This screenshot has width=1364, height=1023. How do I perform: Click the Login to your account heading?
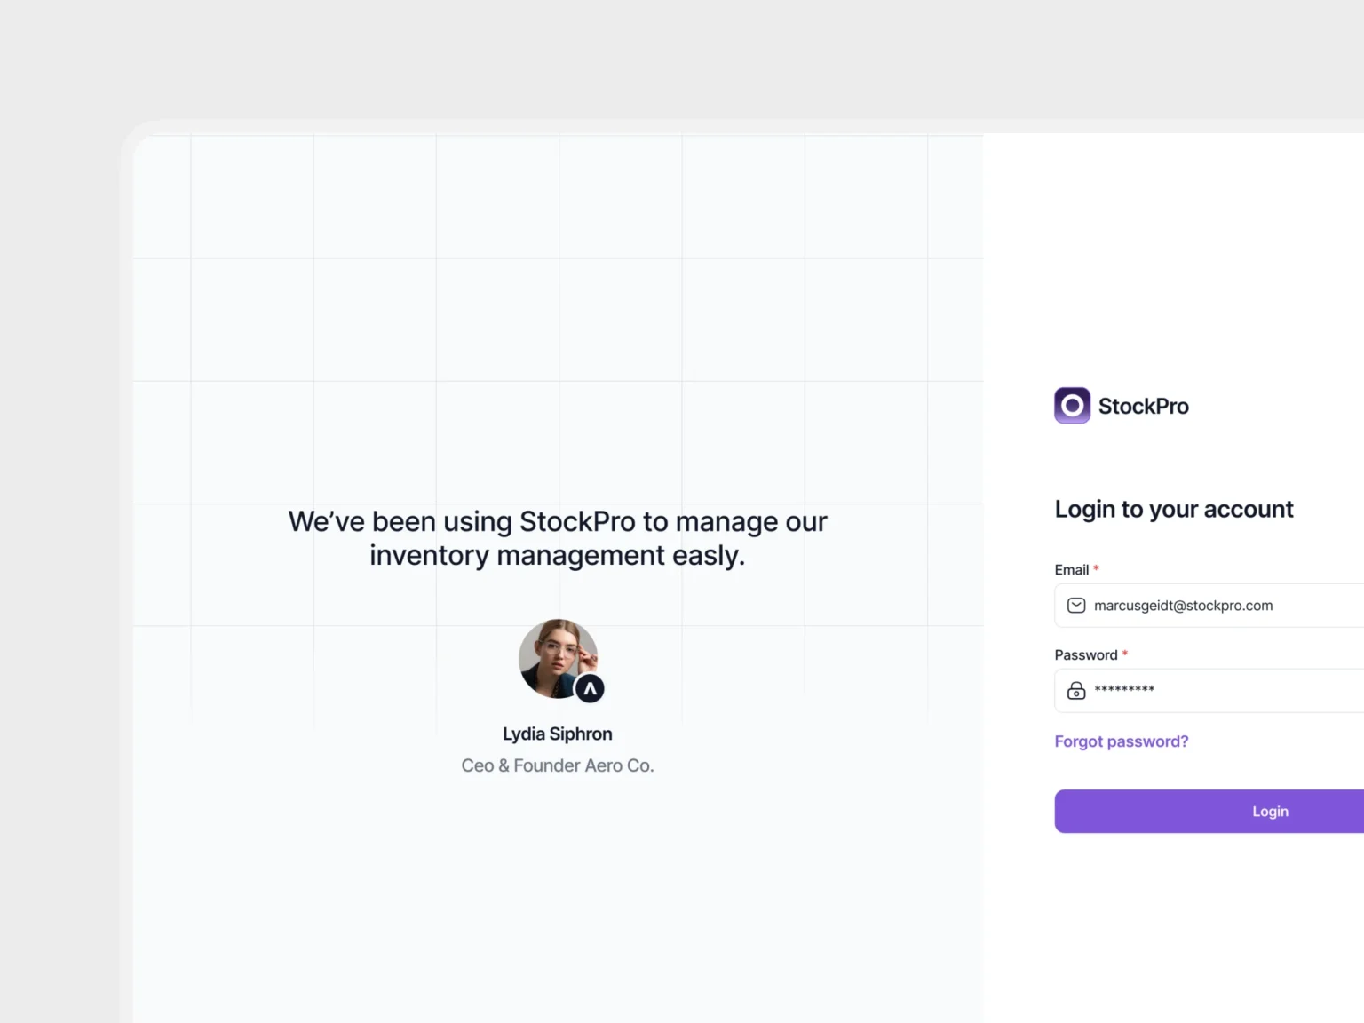(x=1173, y=509)
